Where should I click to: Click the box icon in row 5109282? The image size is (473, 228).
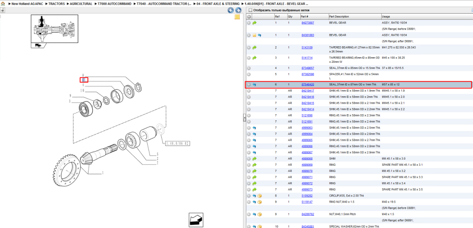pos(260,196)
